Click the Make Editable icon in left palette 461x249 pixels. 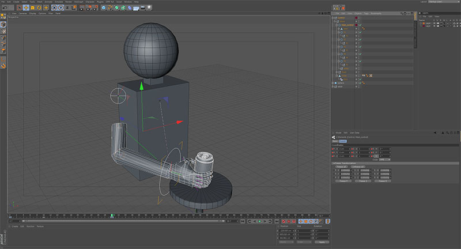[3, 16]
